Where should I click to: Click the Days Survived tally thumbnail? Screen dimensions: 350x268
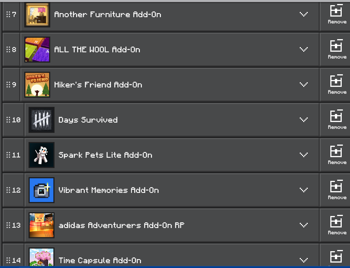point(41,120)
